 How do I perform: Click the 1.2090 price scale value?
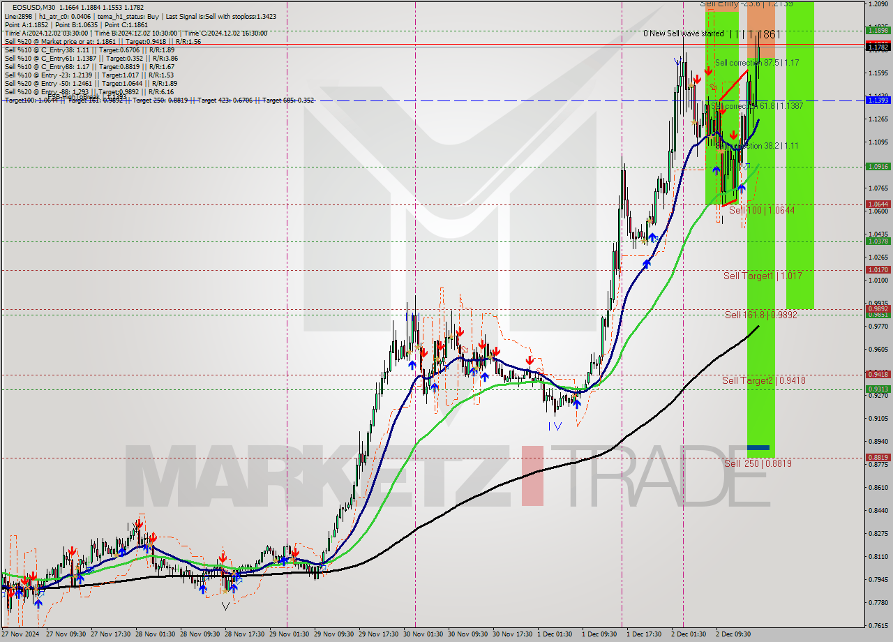[878, 4]
